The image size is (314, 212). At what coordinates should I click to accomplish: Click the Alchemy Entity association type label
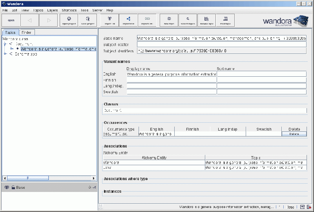[115, 153]
